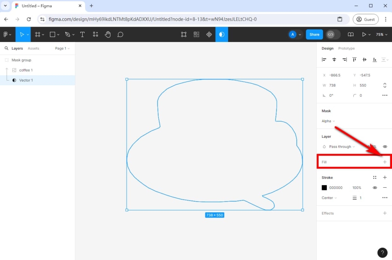Viewport: 392px width, 260px height.
Task: Select the Move tool
Action: point(21,34)
